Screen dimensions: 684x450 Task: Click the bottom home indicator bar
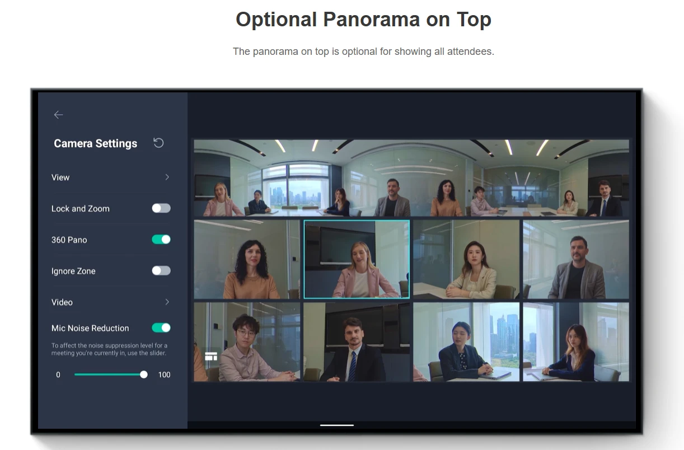click(336, 425)
